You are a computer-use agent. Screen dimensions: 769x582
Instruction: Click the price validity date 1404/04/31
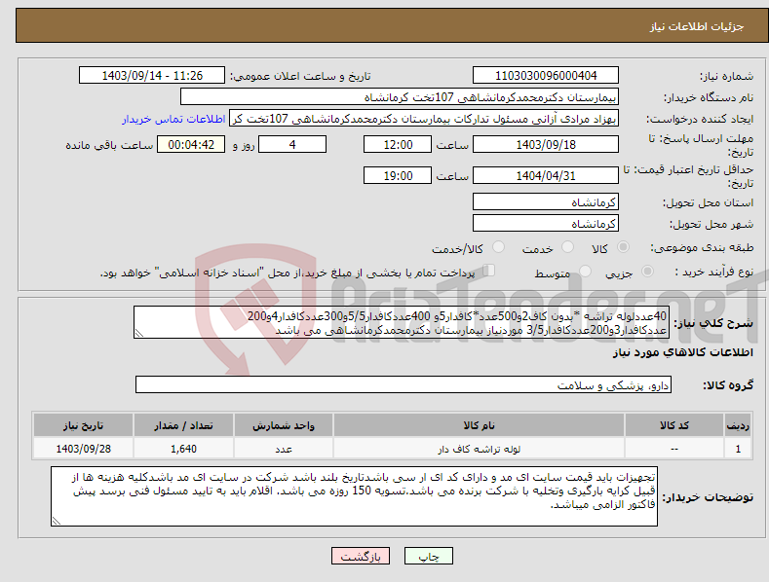(546, 175)
